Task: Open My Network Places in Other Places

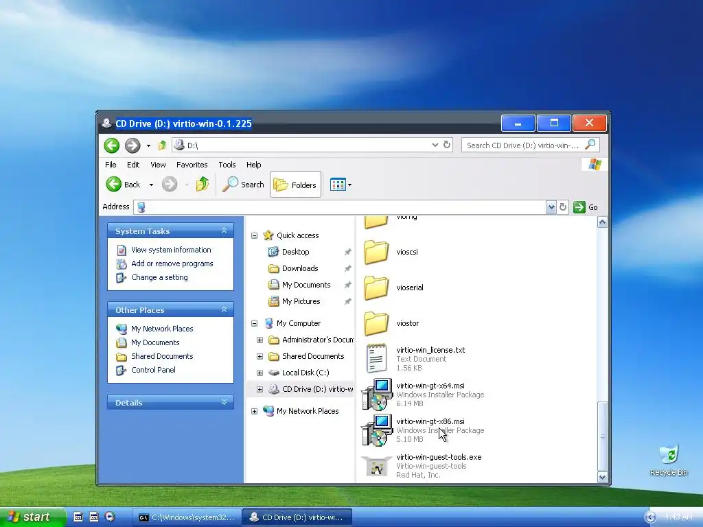Action: (x=162, y=329)
